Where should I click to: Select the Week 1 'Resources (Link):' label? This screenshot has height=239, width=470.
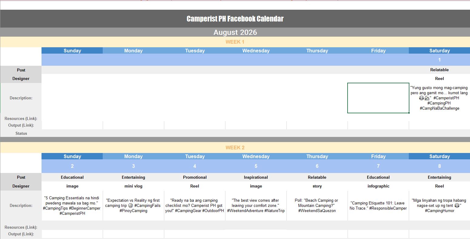pyautogui.click(x=21, y=118)
